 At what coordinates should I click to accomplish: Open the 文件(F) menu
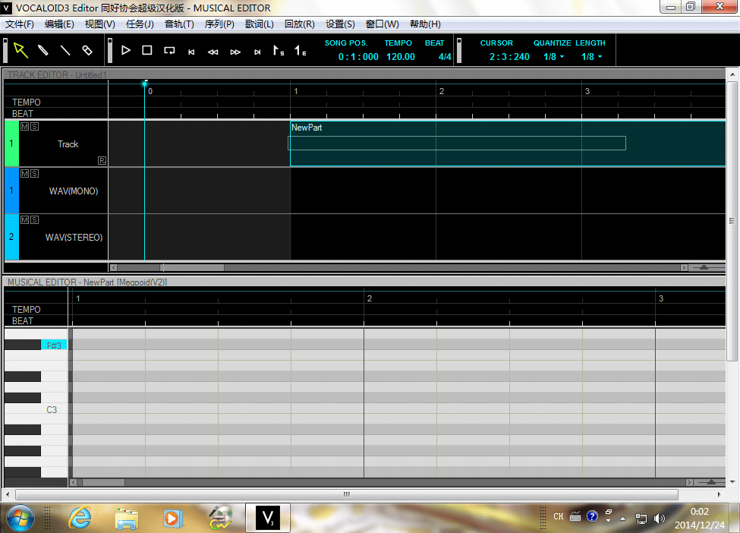coord(19,24)
